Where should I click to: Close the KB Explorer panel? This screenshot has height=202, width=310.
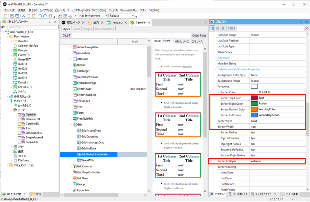[55, 22]
